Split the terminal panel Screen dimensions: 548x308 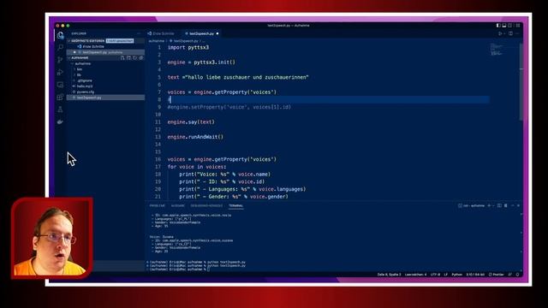(x=499, y=205)
